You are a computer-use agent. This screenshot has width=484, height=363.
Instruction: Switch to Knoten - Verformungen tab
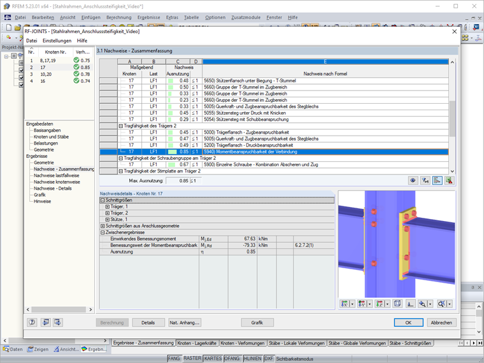pyautogui.click(x=242, y=343)
